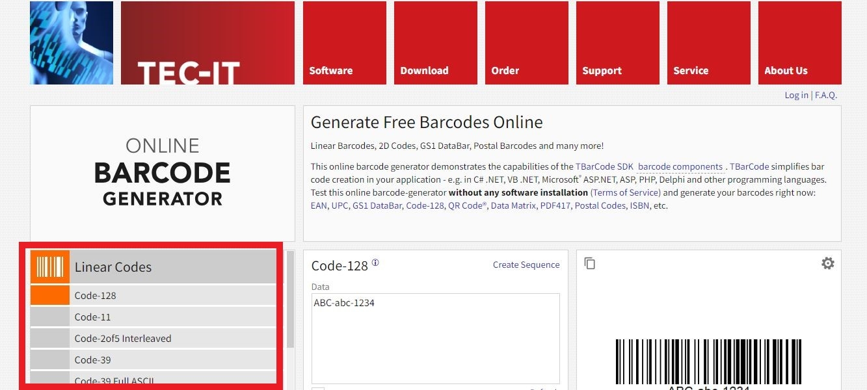This screenshot has width=867, height=390.
Task: Click the TBarCode link before 'simplifies'
Action: [749, 166]
